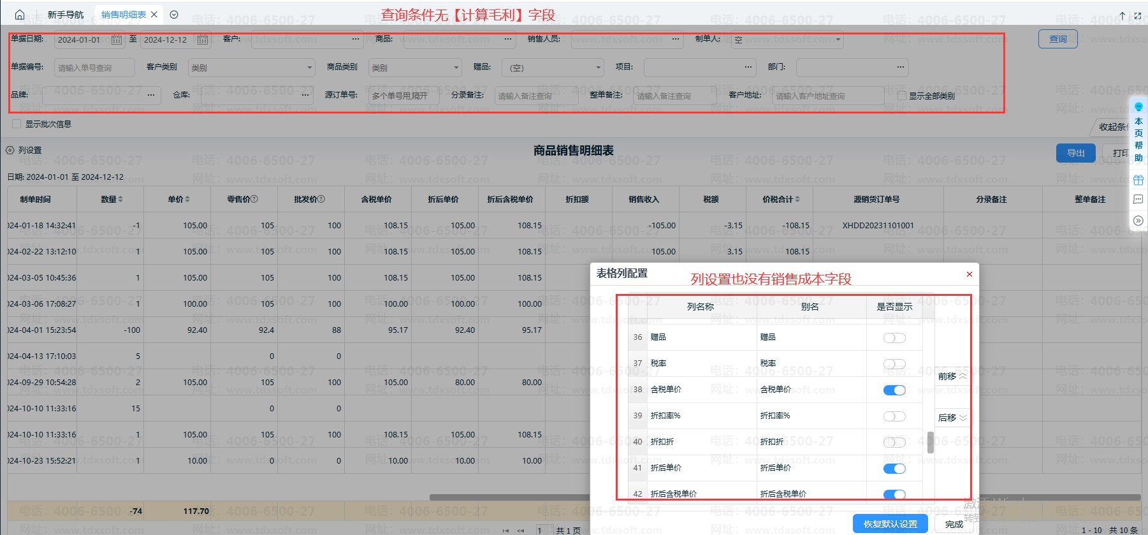
Task: Switch to the 新手导航 tab
Action: (x=65, y=15)
